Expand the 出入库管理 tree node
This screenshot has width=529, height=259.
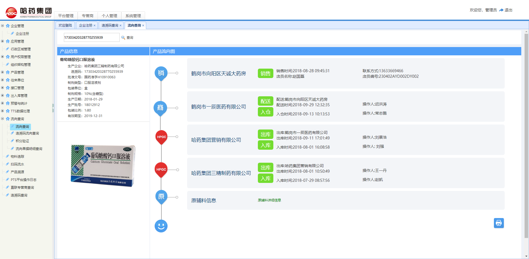pyautogui.click(x=2, y=95)
